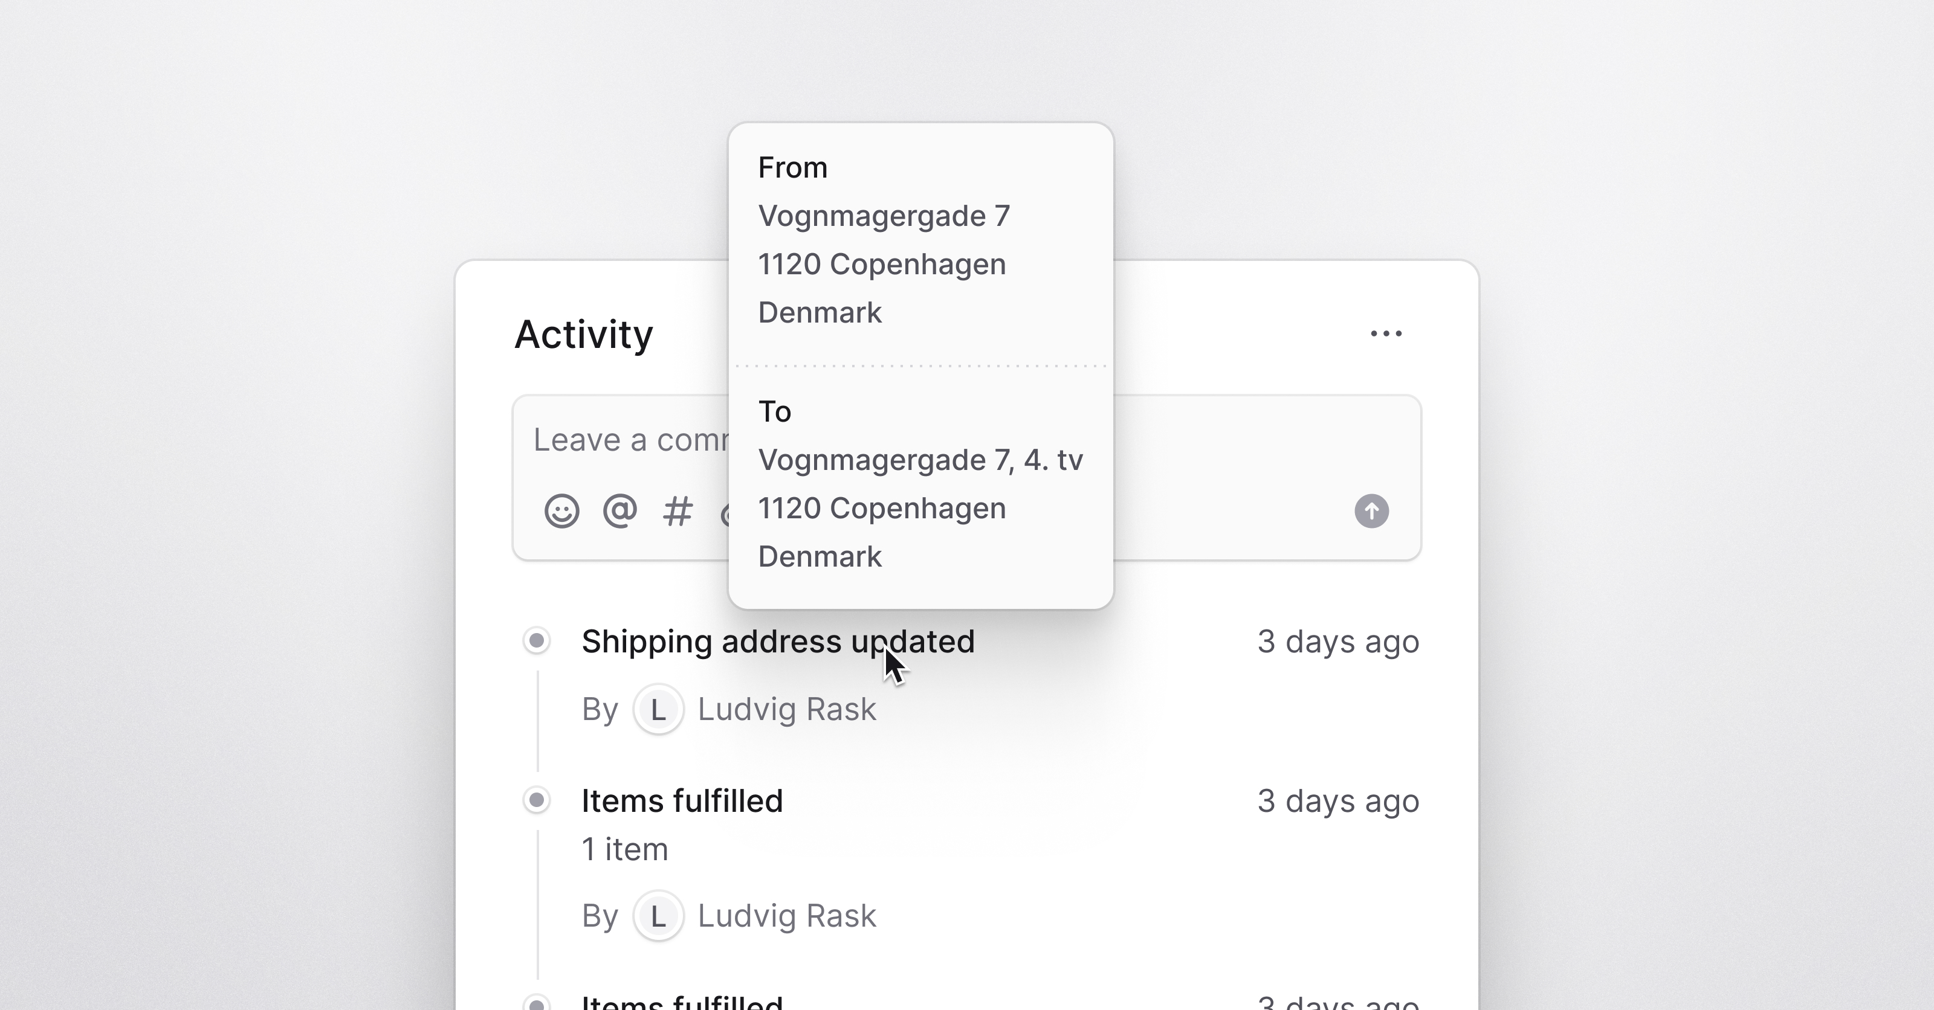1934x1010 pixels.
Task: Click Ludvig Rask name under Shipping address updated
Action: [787, 709]
